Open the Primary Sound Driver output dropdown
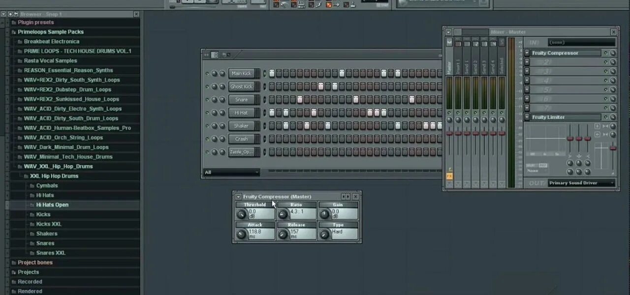 pos(582,183)
